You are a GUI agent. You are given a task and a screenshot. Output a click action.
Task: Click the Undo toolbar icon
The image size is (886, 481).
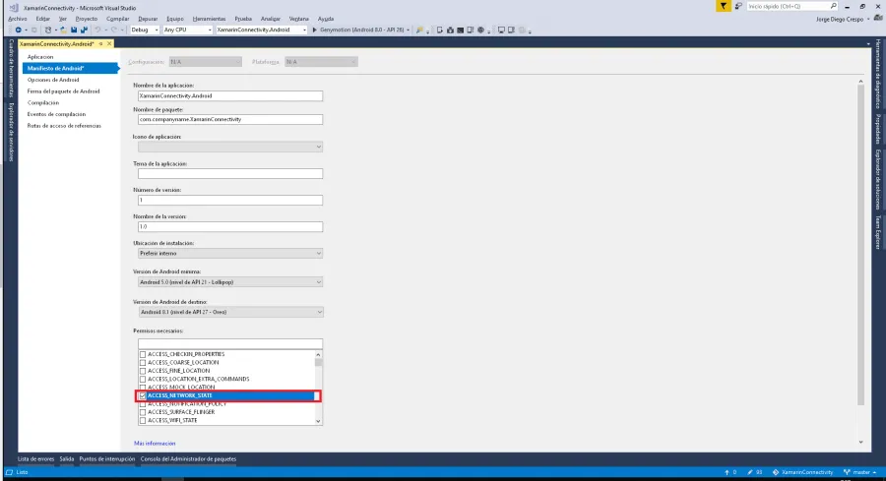coord(97,30)
